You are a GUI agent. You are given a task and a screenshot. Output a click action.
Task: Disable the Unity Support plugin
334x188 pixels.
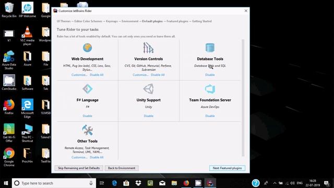coord(148,116)
